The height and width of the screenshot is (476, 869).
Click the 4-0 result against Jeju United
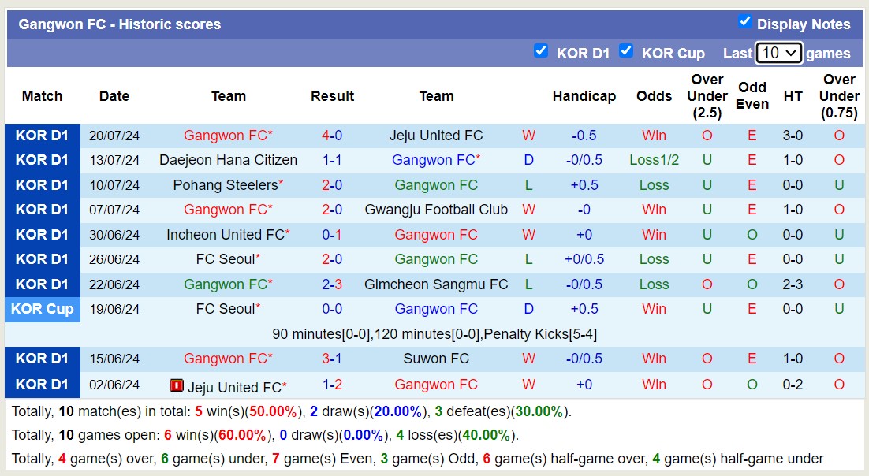click(332, 136)
